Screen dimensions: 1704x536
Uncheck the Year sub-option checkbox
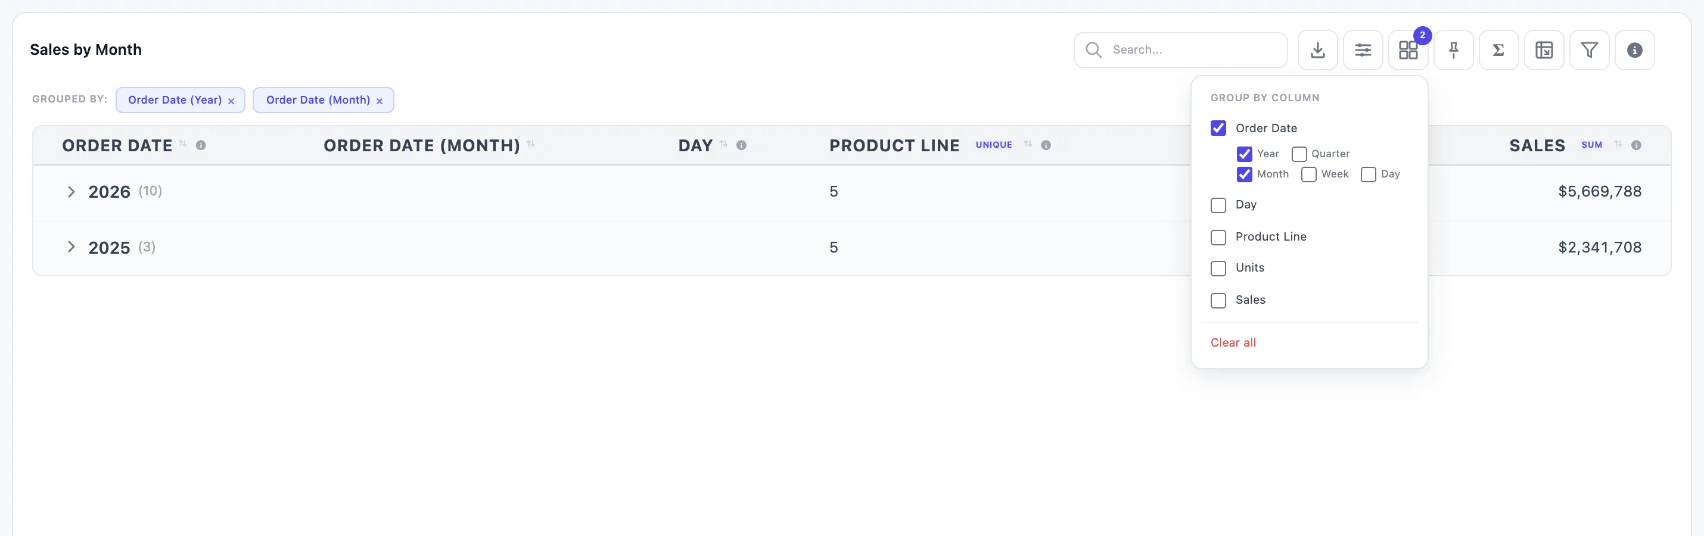(x=1244, y=154)
